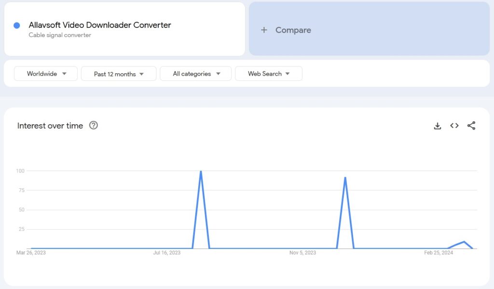The height and width of the screenshot is (289, 494).
Task: Click the embed code icon for the chart
Action: pyautogui.click(x=454, y=125)
